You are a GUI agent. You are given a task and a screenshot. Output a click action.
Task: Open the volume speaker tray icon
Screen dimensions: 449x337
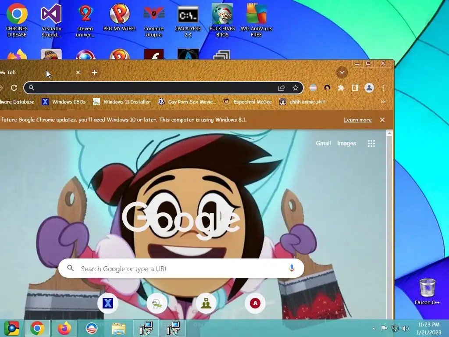pyautogui.click(x=406, y=328)
